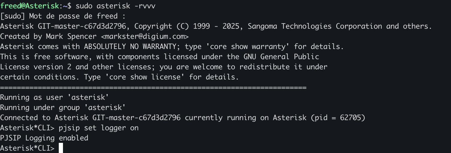This screenshot has height=153, width=451.
Task: Click the 'sudo asterisk -rvvv' command text
Action: point(115,6)
